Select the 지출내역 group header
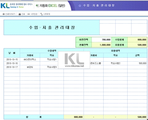 (x=115, y=51)
